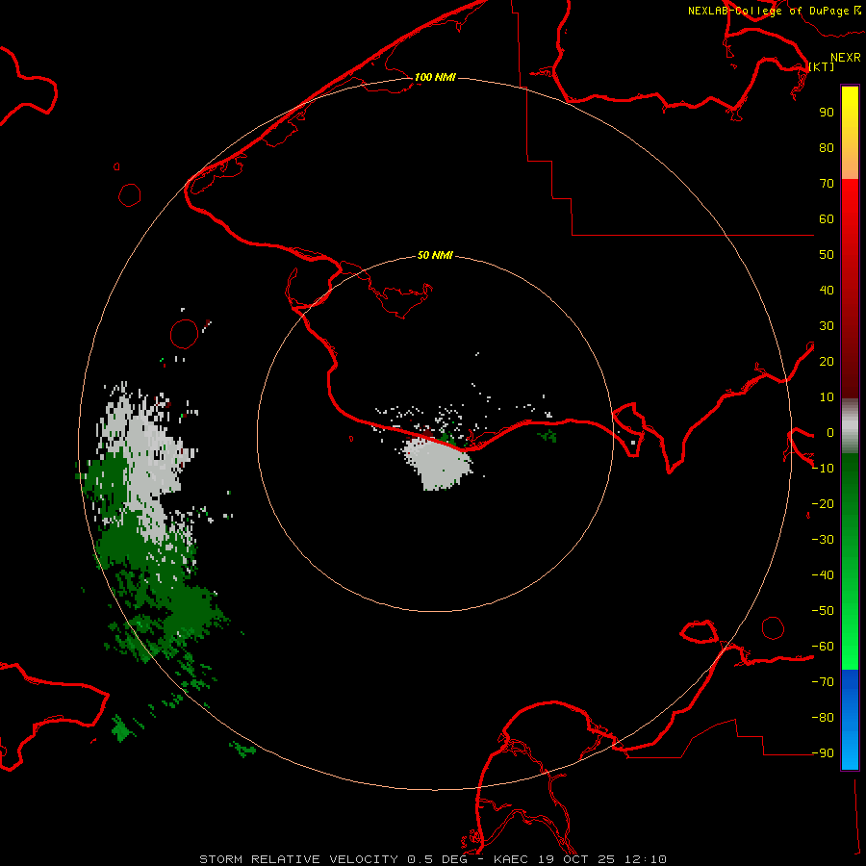
Task: Click the -80 value on the velocity scale
Action: [823, 718]
